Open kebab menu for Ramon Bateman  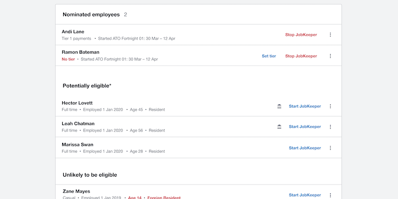[x=330, y=56]
